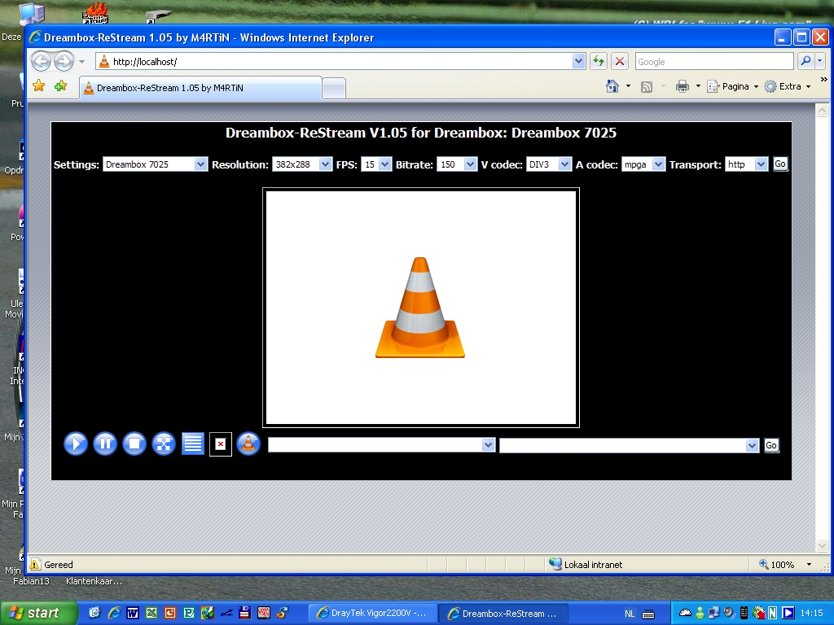This screenshot has height=625, width=834.
Task: Open the second empty dropdown beside bottom Go
Action: [x=629, y=445]
